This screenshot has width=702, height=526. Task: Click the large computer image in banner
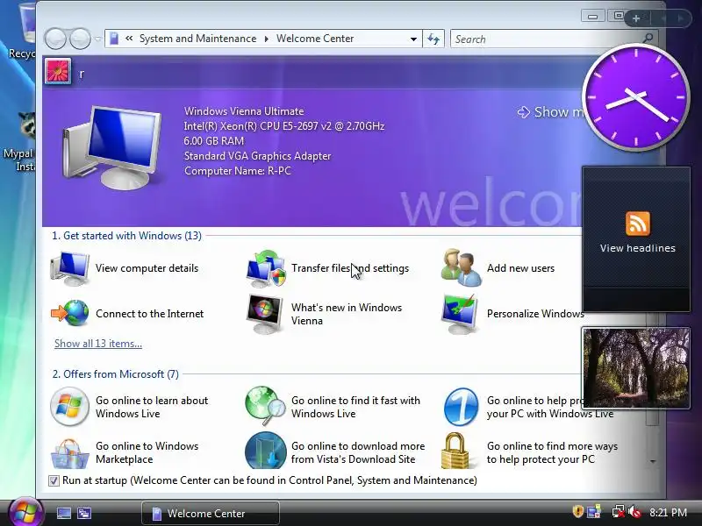(x=112, y=147)
